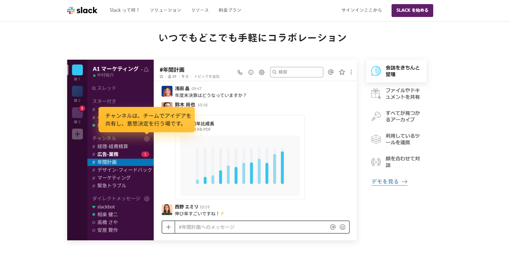Open the more options vertical dots
This screenshot has height=254, width=510.
pos(351,72)
